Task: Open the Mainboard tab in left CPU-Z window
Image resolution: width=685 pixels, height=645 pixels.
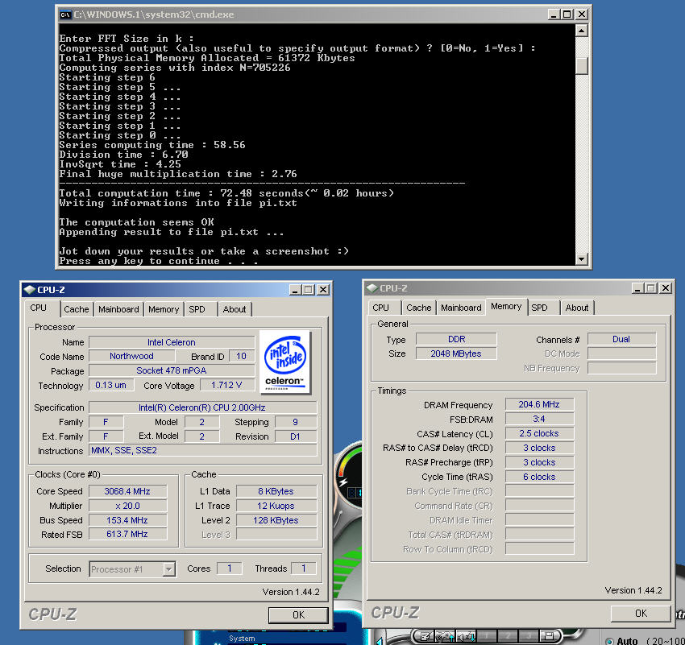Action: [118, 309]
